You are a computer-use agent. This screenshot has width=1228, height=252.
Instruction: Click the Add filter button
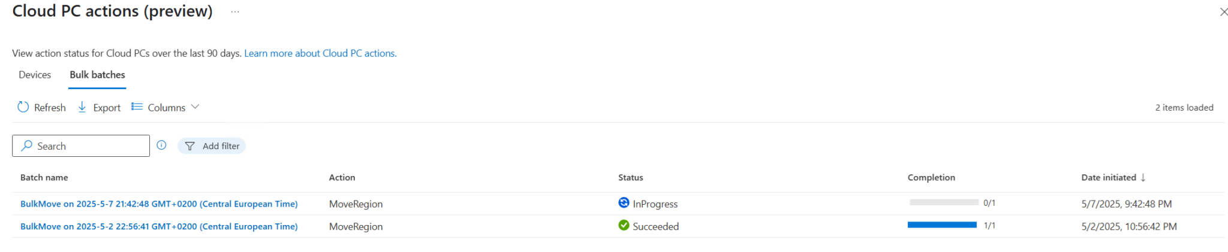(x=212, y=146)
